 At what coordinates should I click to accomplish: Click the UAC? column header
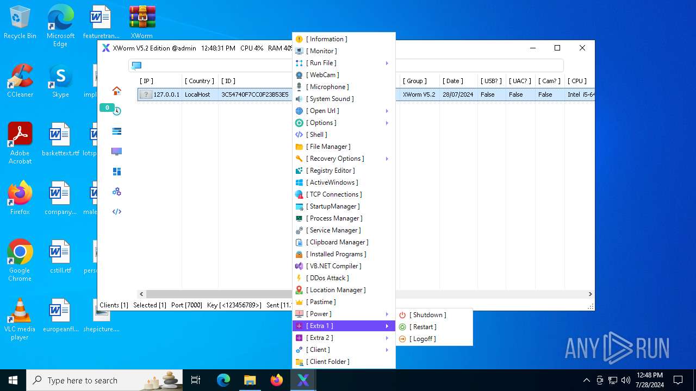[520, 81]
